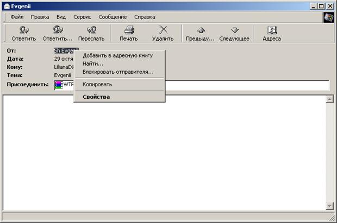Image resolution: width=337 pixels, height=223 pixels.
Task: Click the scroll down arrow of message body
Action: pyautogui.click(x=329, y=206)
